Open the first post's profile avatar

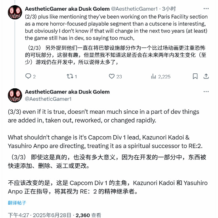(x=15, y=12)
